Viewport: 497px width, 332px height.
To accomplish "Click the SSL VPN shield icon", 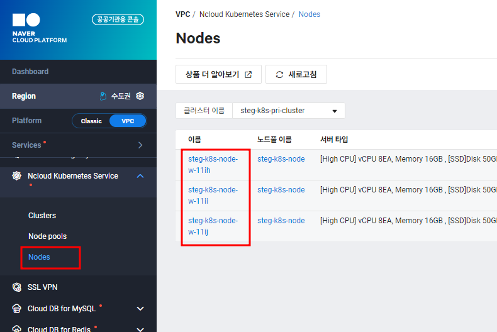I will pos(17,287).
